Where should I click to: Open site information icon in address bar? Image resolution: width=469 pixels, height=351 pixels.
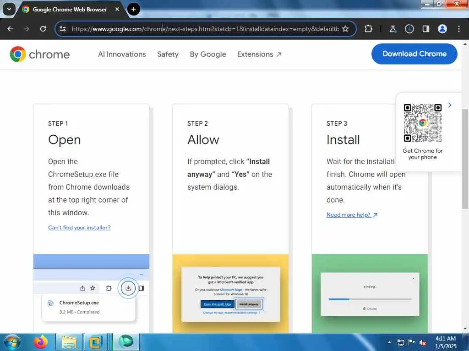63,29
